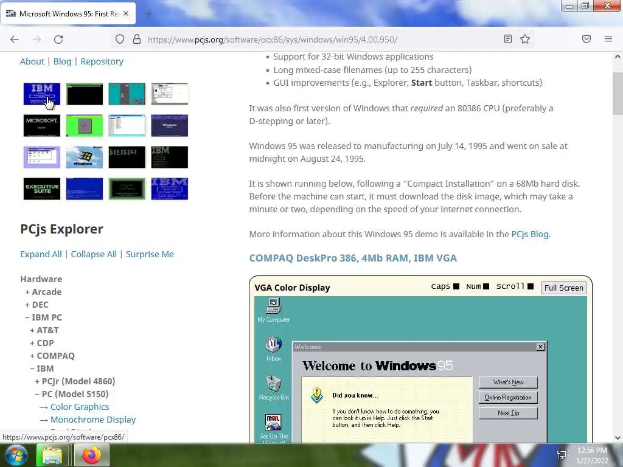The height and width of the screenshot is (467, 623).
Task: Open the tracking protection shield icon
Action: pyautogui.click(x=120, y=40)
